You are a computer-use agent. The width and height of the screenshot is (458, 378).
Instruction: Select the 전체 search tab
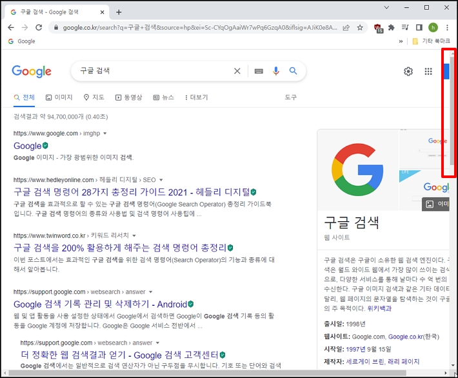(25, 97)
